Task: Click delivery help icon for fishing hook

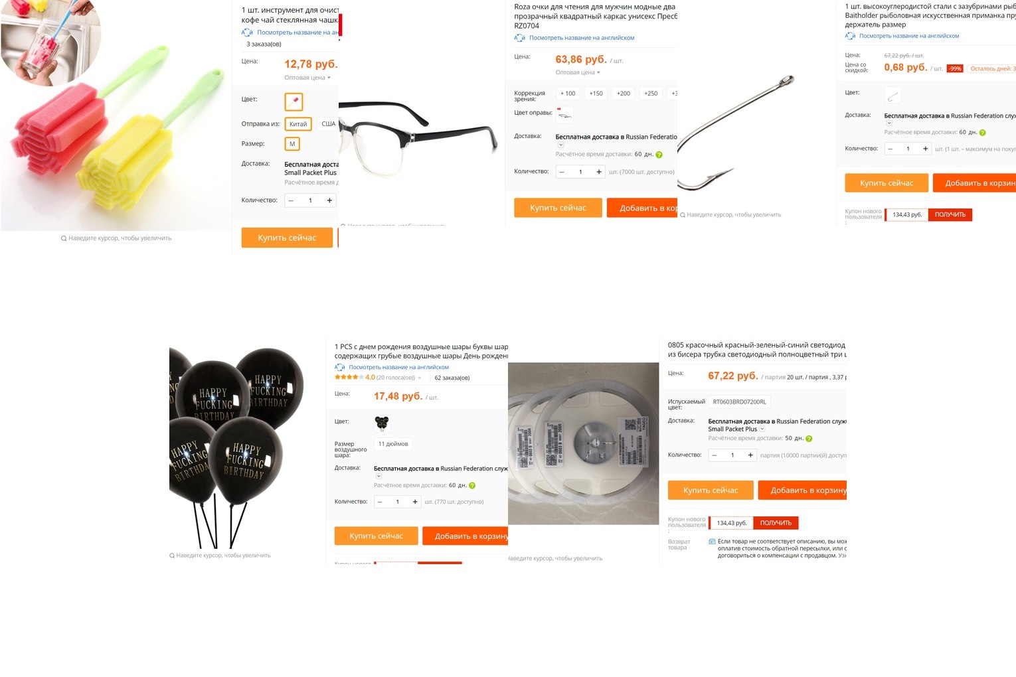Action: (982, 133)
